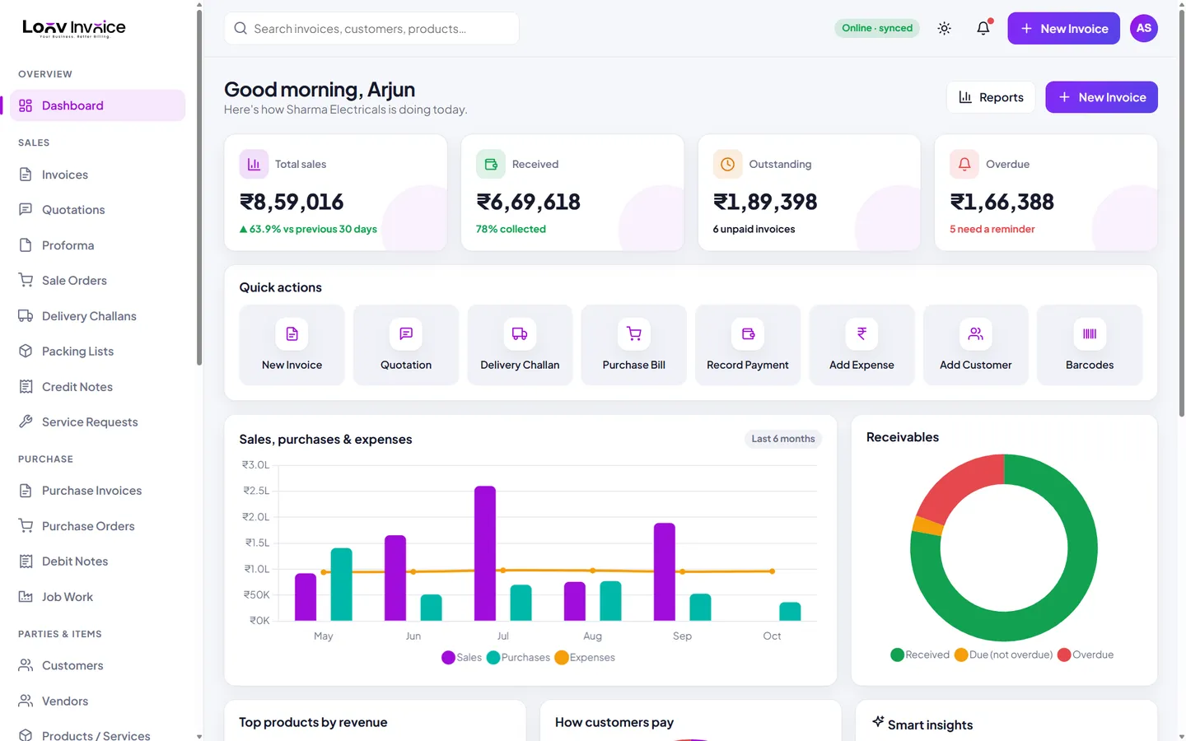Toggle the Sales legend swatch
Screen dimensions: 1186x741
(x=448, y=657)
